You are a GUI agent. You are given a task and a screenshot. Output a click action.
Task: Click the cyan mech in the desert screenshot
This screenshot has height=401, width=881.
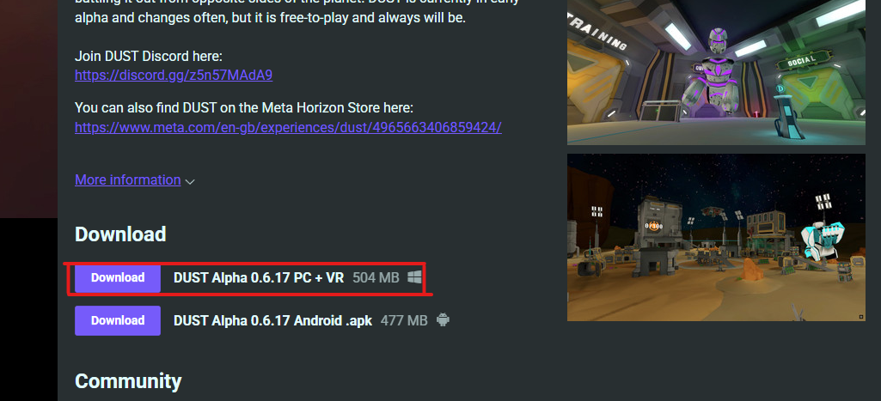(x=823, y=238)
